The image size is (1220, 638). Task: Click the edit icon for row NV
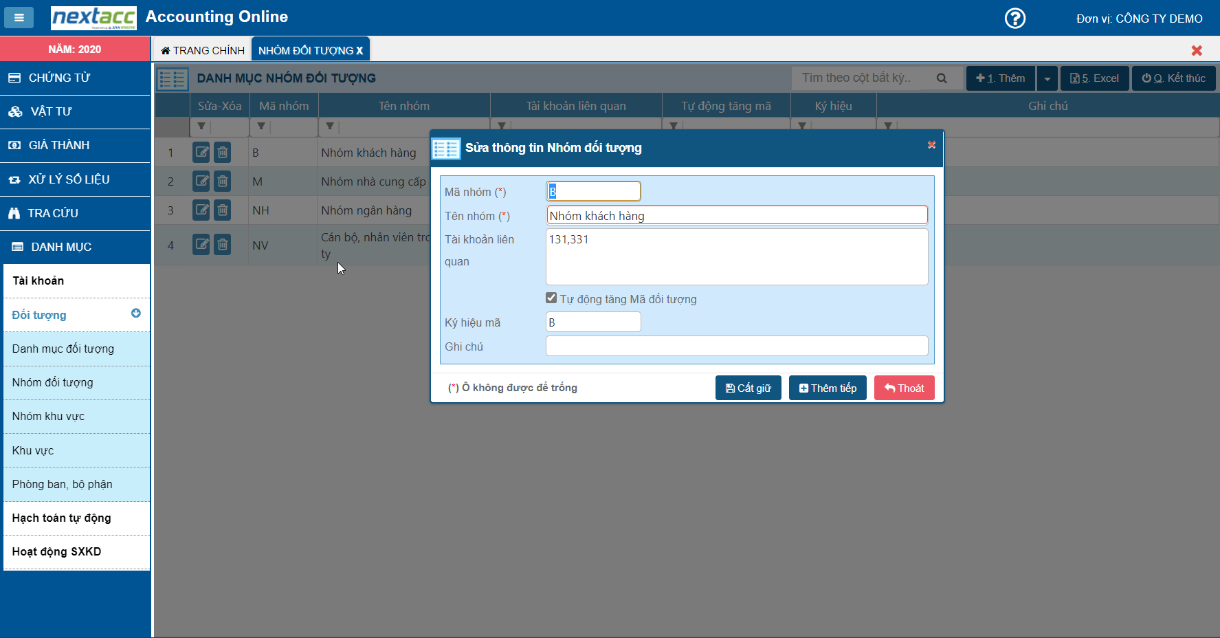[201, 244]
